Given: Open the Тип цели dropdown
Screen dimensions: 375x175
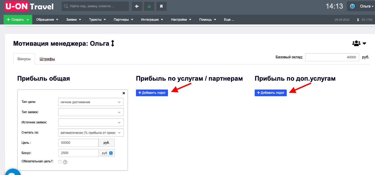Looking at the screenshot, I should (x=91, y=102).
